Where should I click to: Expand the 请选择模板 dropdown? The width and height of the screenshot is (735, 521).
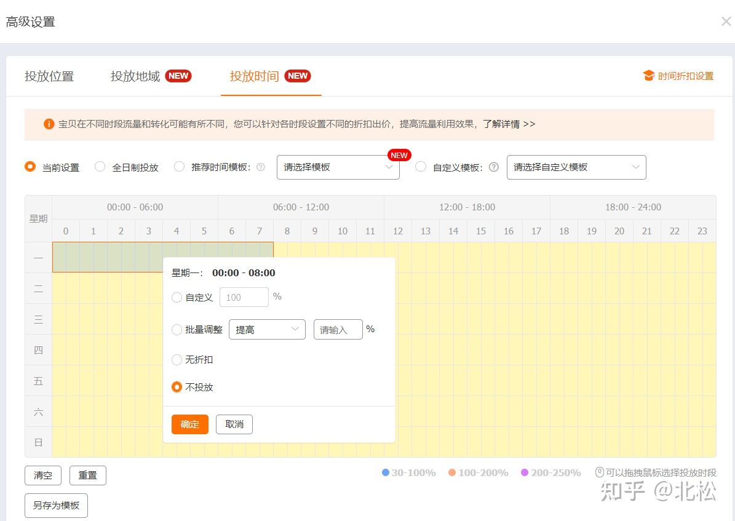[x=338, y=167]
